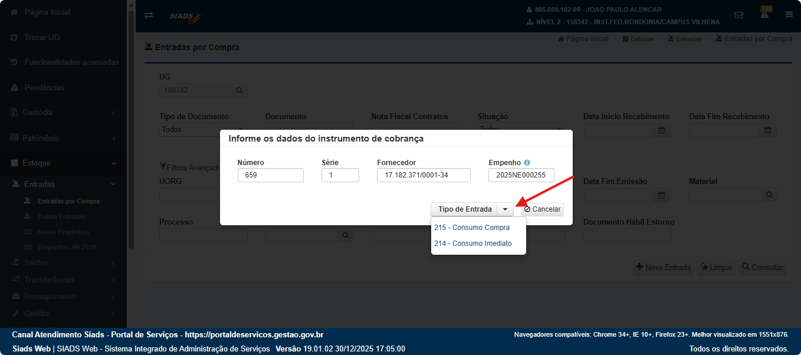Click the sidebar collapse toggle icon
The height and width of the screenshot is (355, 801).
[149, 15]
